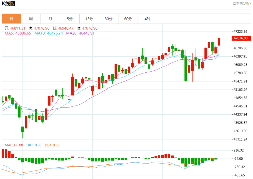Click the 44237.24 price axis label
Viewport: 253px width, 179px height.
click(241, 114)
